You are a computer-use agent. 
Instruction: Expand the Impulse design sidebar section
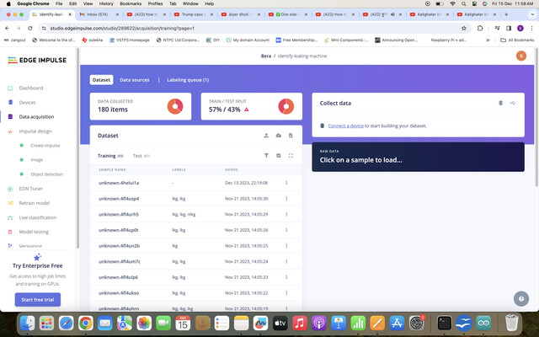point(35,131)
